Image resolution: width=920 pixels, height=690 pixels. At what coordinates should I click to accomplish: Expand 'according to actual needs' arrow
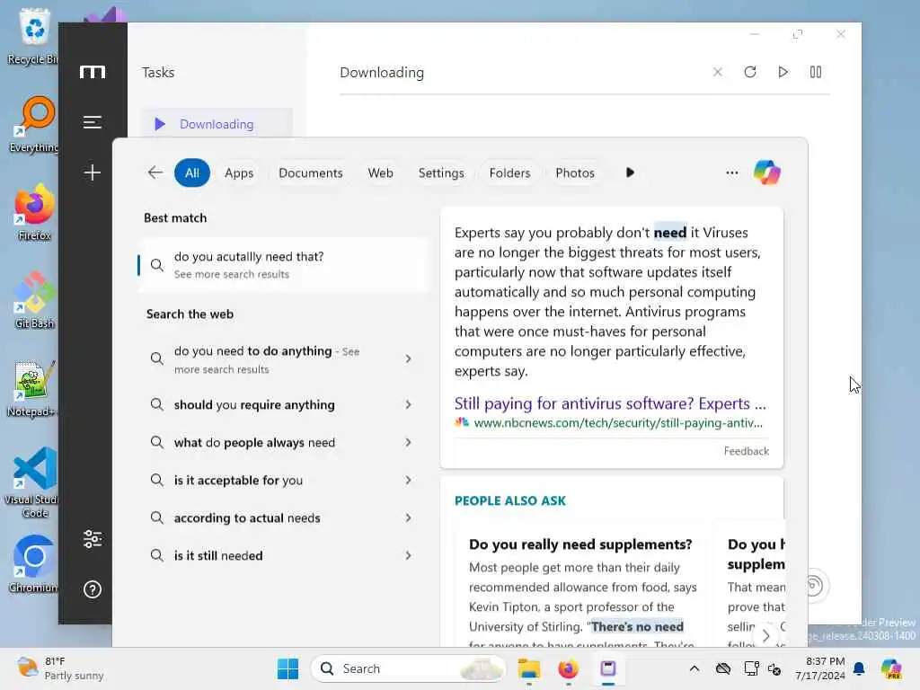pyautogui.click(x=409, y=518)
